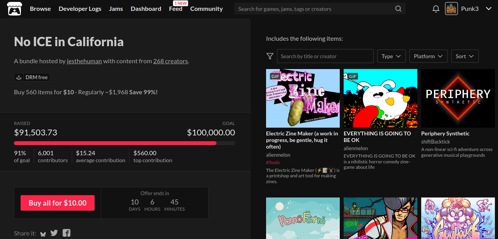Click the $91,503.73 raised amount
Screen dimensions: 498x239
tap(36, 132)
